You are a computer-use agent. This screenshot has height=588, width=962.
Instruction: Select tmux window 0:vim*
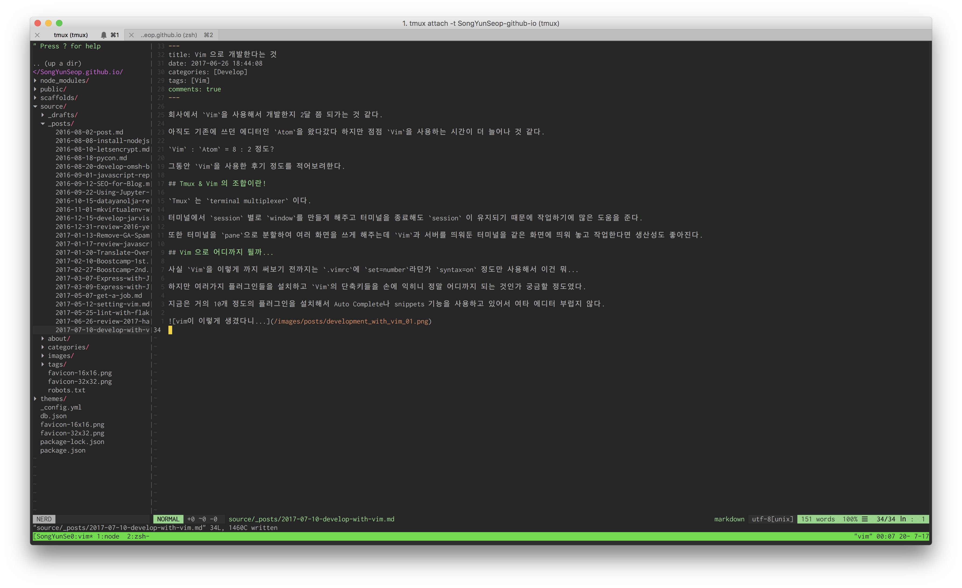[x=82, y=536]
